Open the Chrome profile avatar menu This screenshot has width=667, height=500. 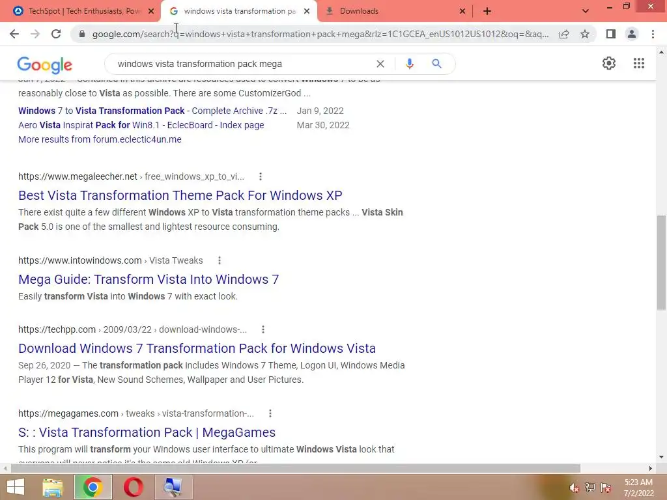click(x=632, y=34)
